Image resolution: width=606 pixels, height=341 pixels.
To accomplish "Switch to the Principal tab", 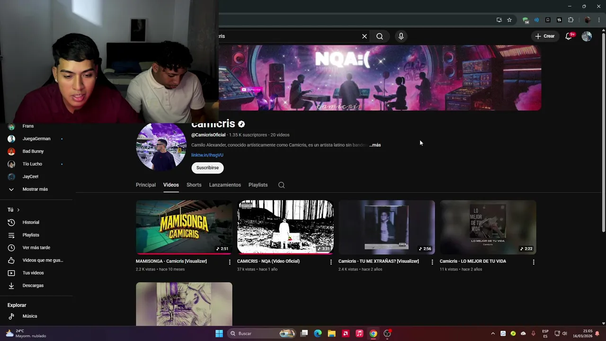I will click(x=146, y=185).
